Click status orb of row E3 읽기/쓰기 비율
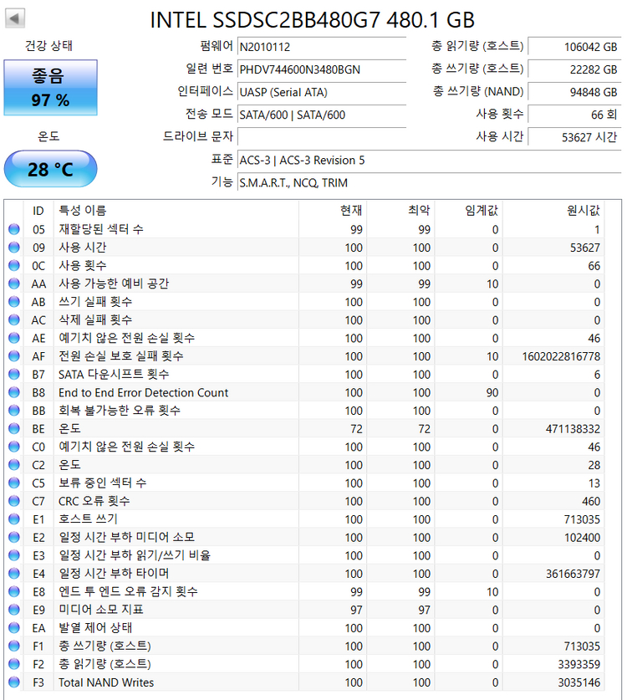Screen dimensions: 627x700 point(14,555)
